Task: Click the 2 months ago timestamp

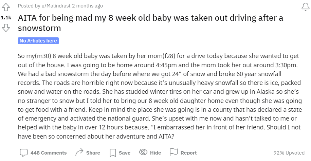Action: pyautogui.click(x=88, y=6)
